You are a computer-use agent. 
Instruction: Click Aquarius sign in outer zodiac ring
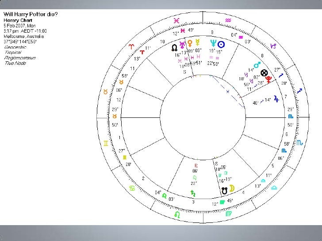click(x=228, y=20)
